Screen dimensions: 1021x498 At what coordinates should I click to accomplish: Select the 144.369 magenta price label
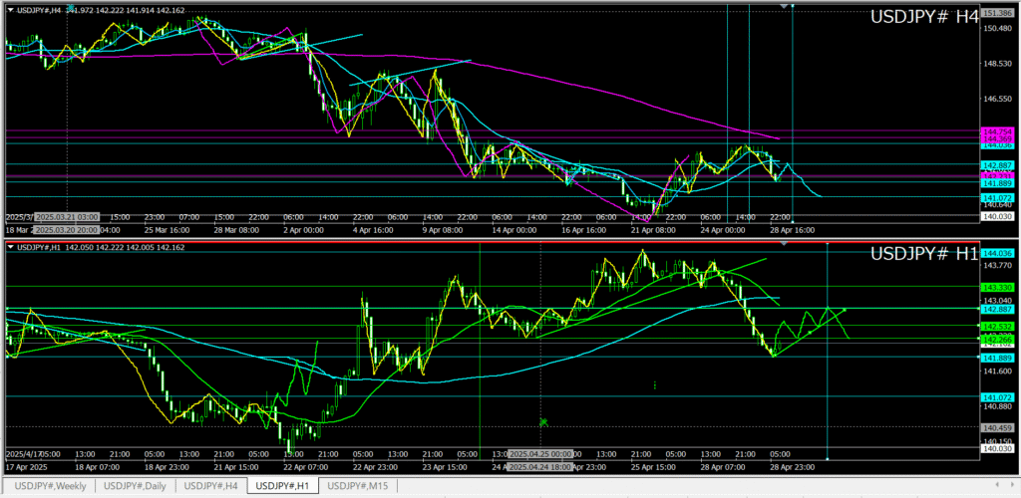997,139
